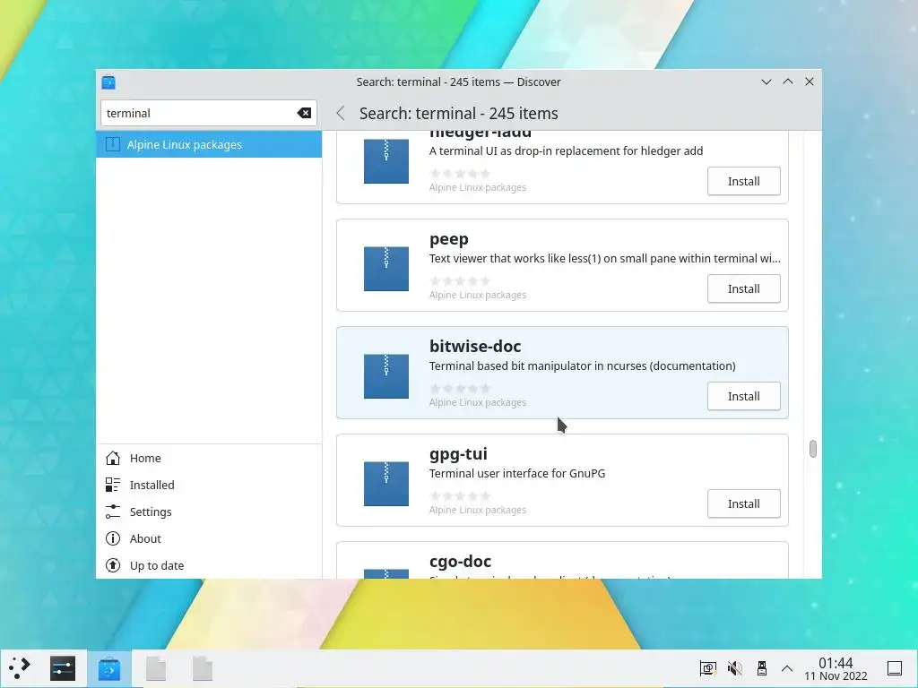Click Alpine Linux packages source icon
Screen dimensions: 918x688
pyautogui.click(x=112, y=144)
